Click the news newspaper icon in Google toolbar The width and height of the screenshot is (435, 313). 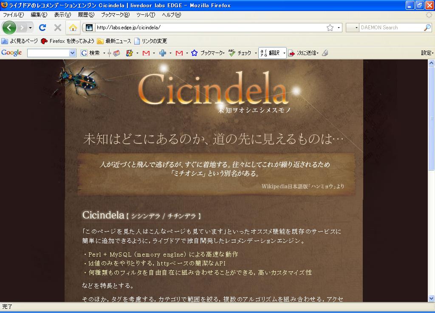point(116,53)
